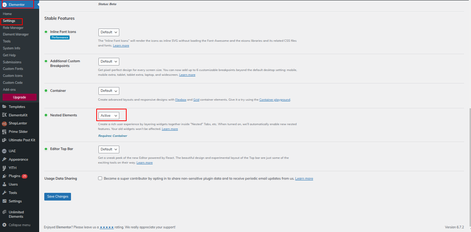This screenshot has width=471, height=232.
Task: Click the ElementsKit icon in sidebar
Action: (x=4, y=115)
